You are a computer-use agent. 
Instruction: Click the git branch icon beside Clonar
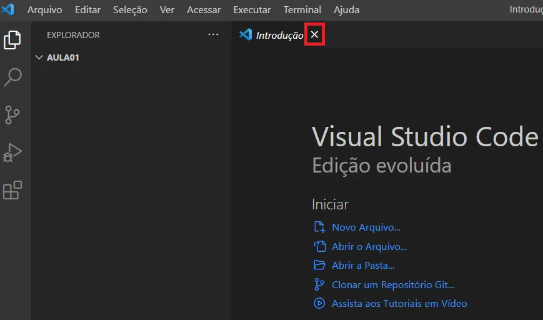[x=319, y=284]
